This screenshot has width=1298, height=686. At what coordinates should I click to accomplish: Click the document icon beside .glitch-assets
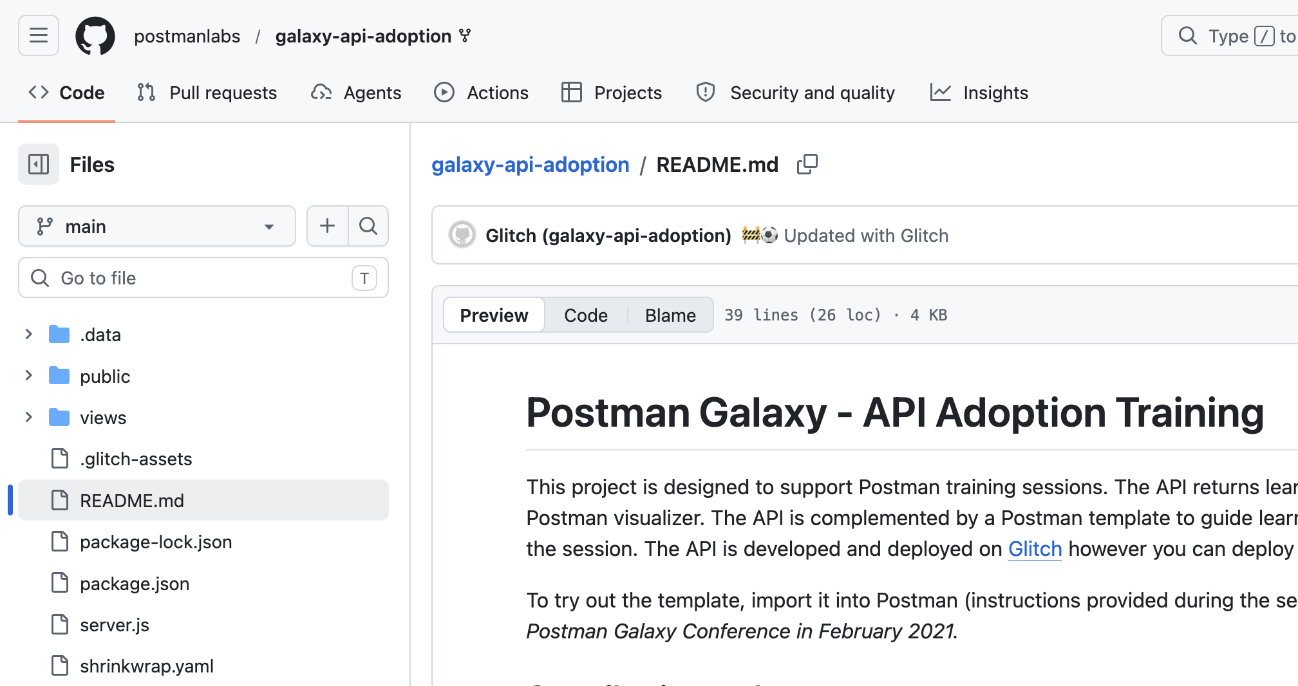click(x=59, y=458)
